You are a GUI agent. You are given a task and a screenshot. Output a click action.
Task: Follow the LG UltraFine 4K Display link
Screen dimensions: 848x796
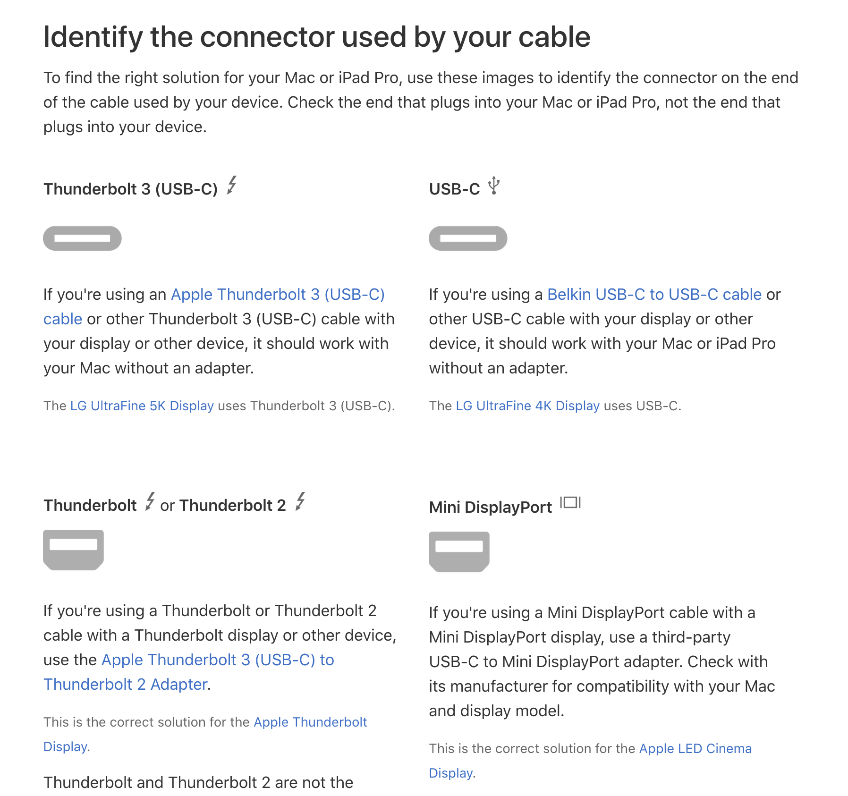coord(527,406)
